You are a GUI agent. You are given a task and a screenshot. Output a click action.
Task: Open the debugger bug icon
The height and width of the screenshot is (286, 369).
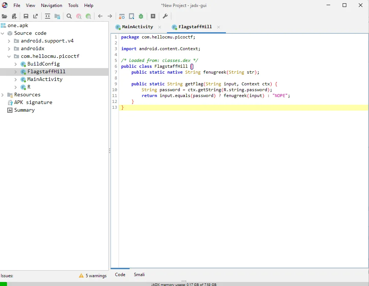141,16
